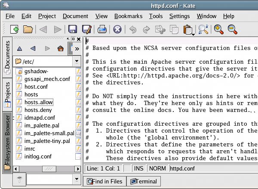Click the Zoom Out magnifier icon
The height and width of the screenshot is (189, 258).
pyautogui.click(x=233, y=29)
